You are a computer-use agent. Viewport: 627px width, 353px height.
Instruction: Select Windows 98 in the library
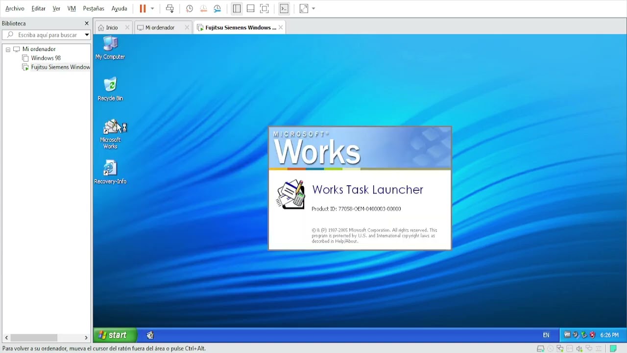coord(46,58)
